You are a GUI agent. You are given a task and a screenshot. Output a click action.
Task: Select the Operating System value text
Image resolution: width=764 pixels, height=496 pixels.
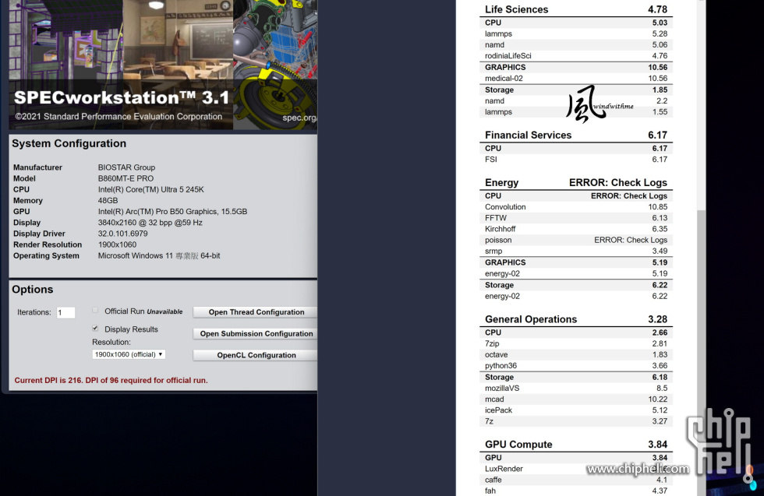click(159, 256)
